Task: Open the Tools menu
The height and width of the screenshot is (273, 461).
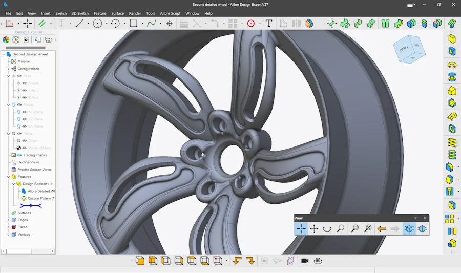Action: 151,13
